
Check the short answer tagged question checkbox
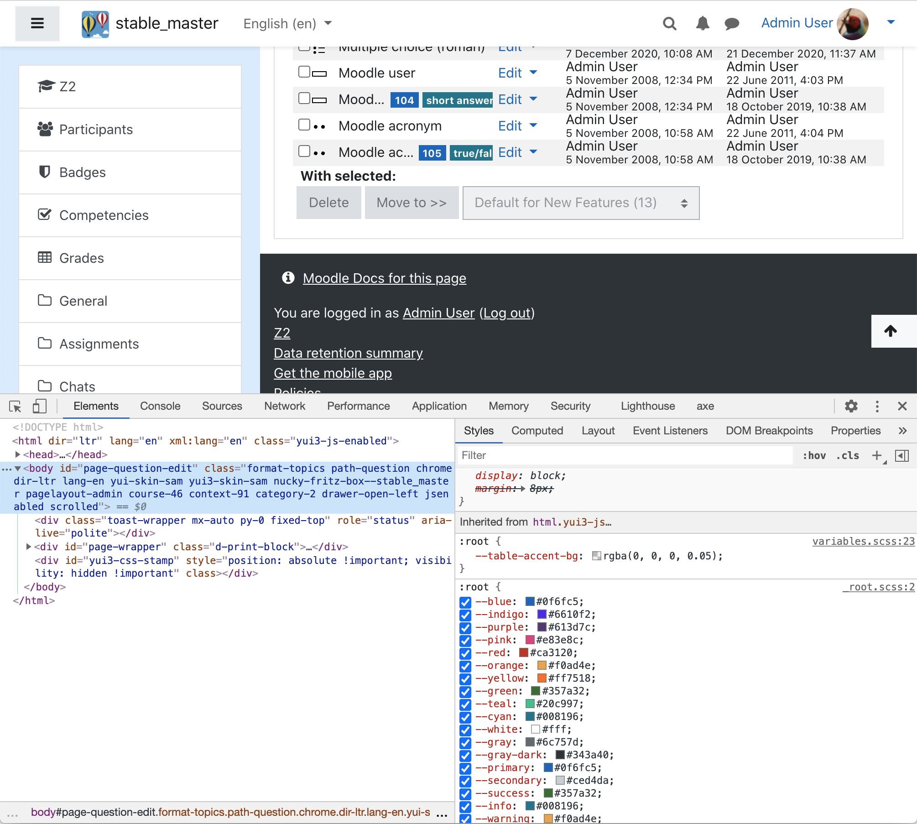(x=304, y=98)
